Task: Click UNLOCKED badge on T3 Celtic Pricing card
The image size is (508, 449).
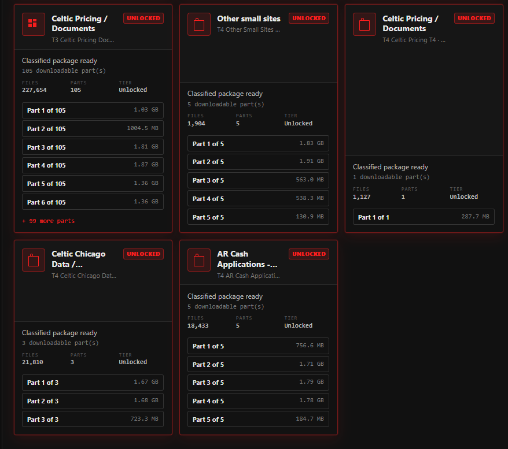Action: [143, 18]
